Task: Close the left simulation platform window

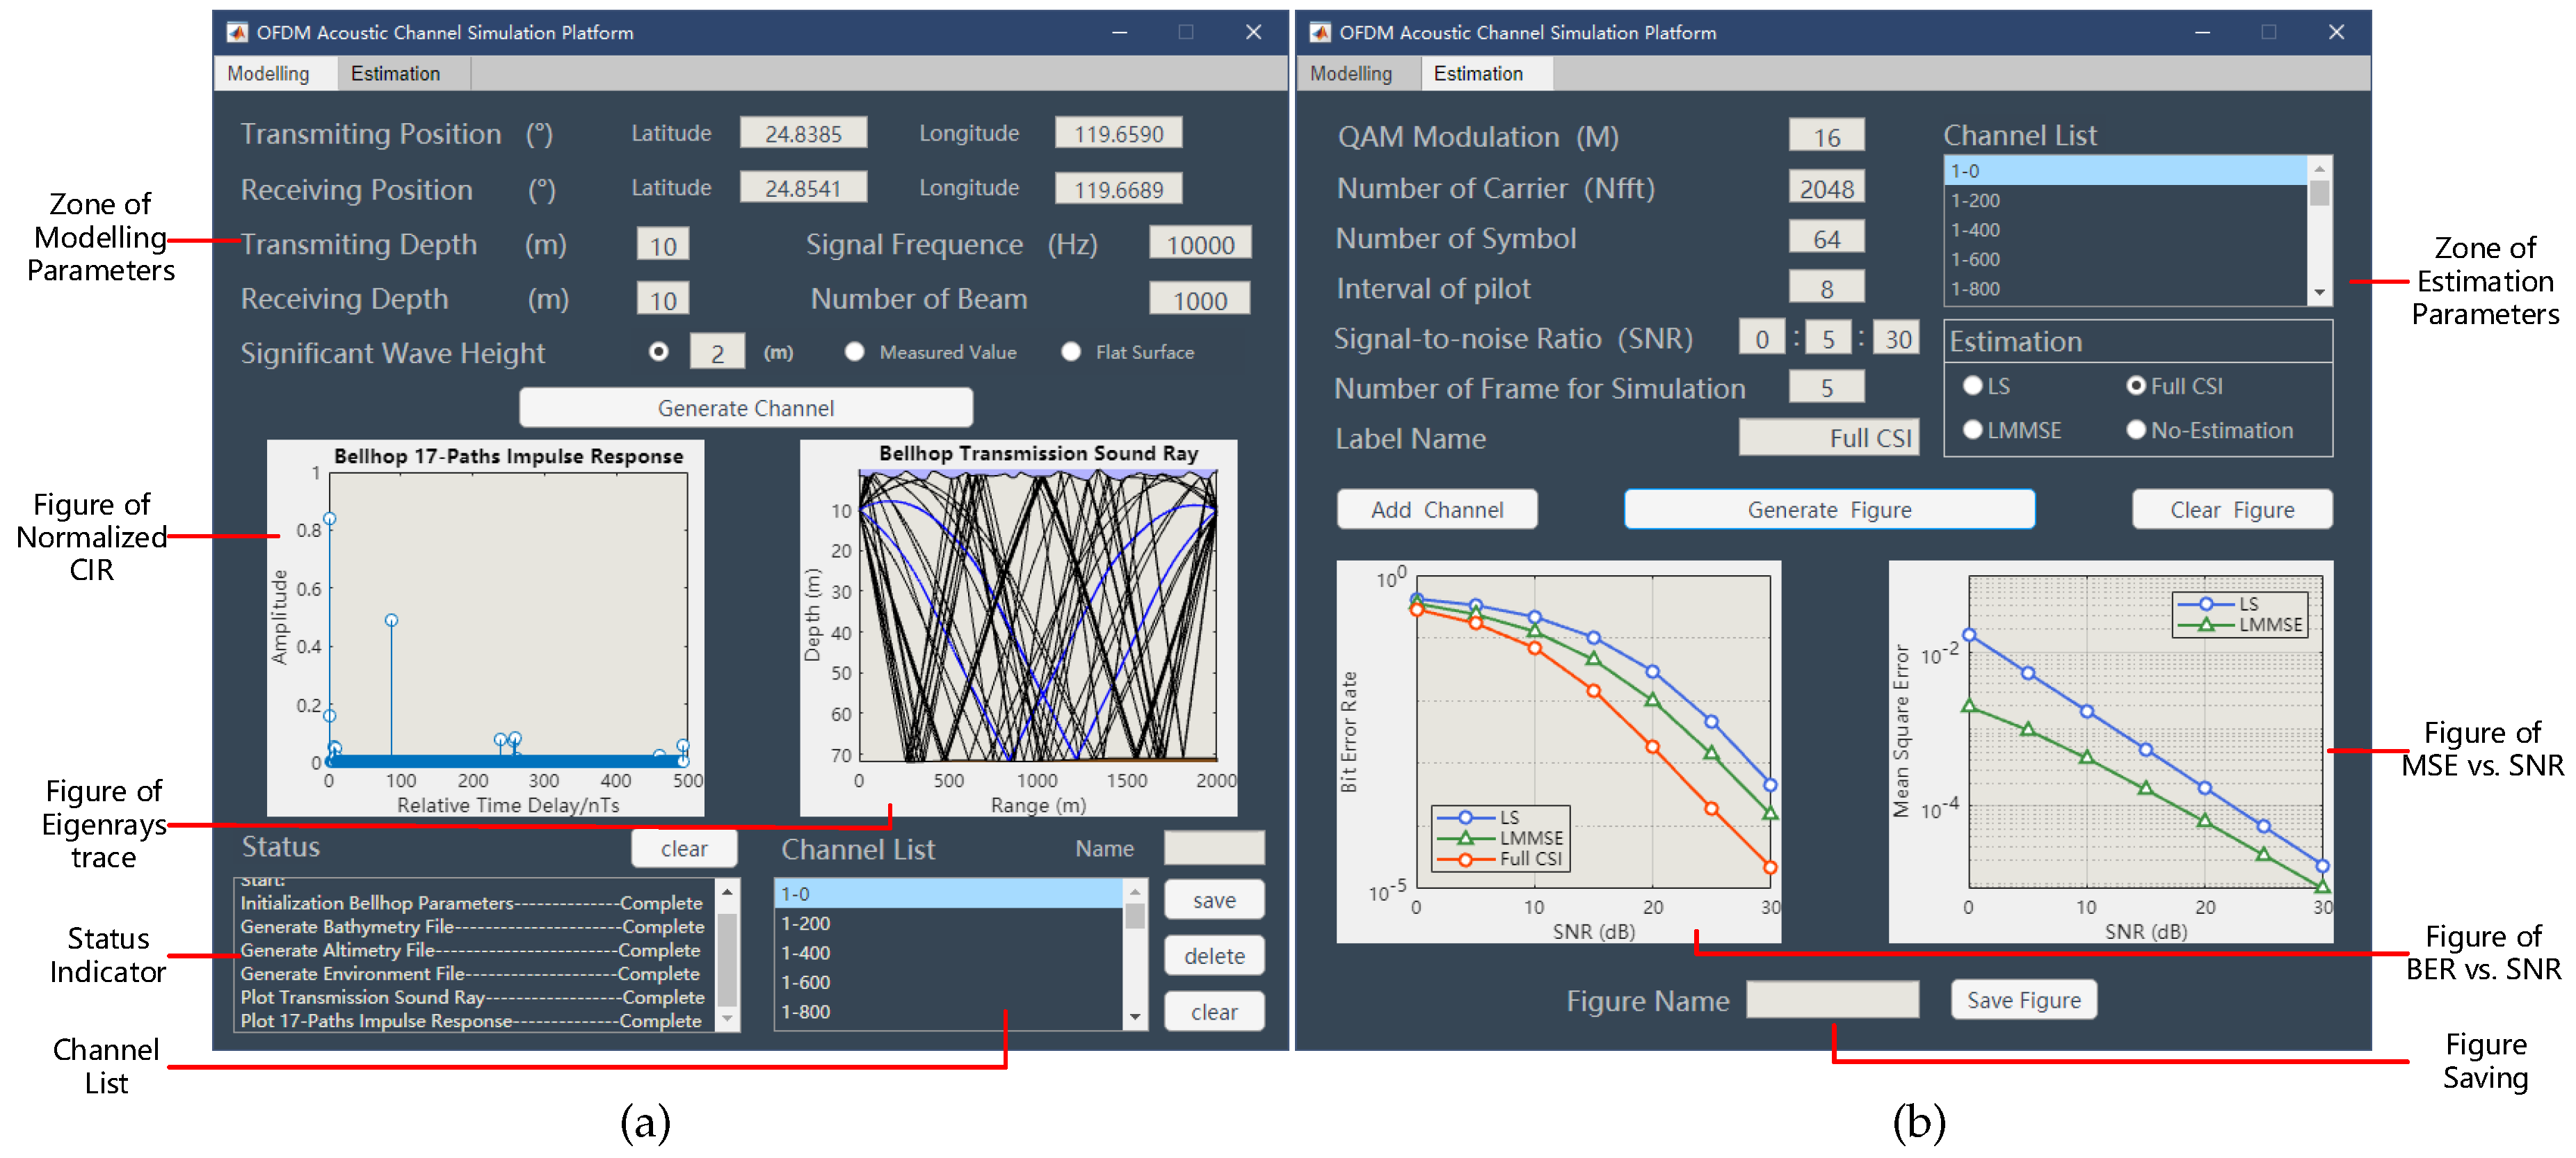Action: [x=1253, y=32]
